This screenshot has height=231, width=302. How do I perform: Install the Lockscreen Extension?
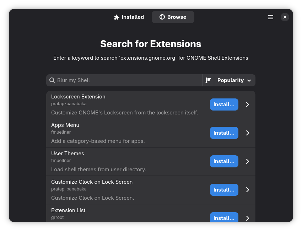point(224,104)
